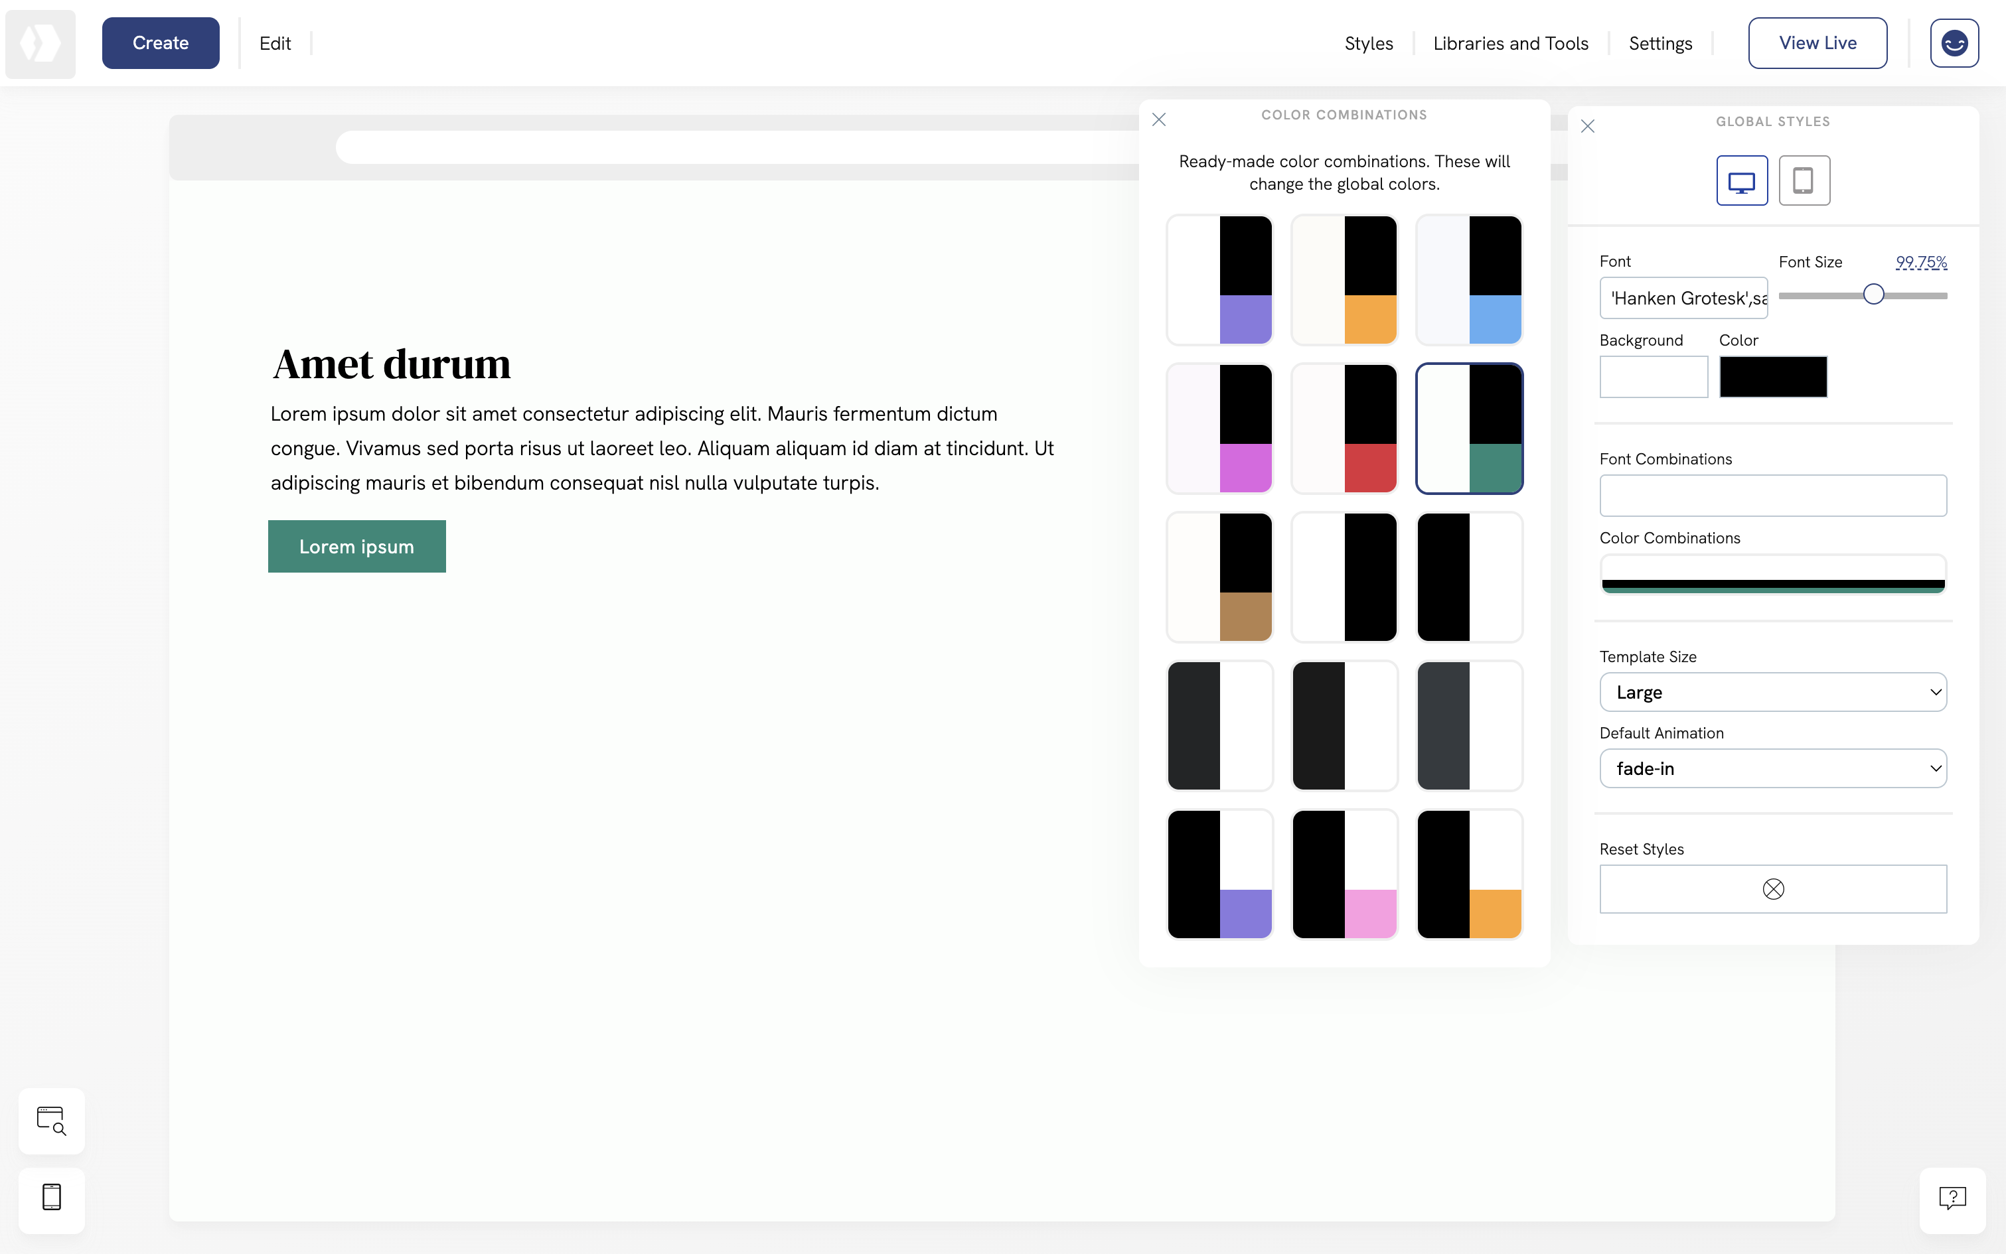The width and height of the screenshot is (2006, 1254).
Task: Open the Font Combinations selector
Action: click(1773, 495)
